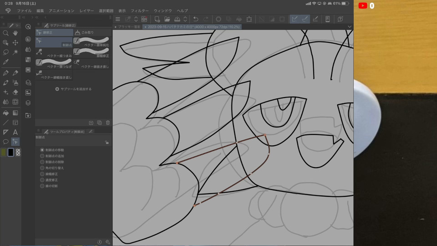The height and width of the screenshot is (246, 437).
Task: Select the ベクター線つまみ sub tool
Action: [x=54, y=52]
